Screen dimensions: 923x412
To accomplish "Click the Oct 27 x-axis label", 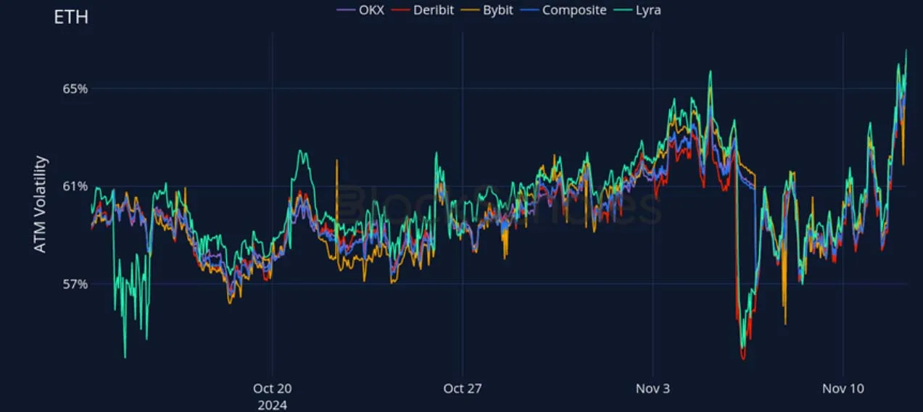I will 463,389.
